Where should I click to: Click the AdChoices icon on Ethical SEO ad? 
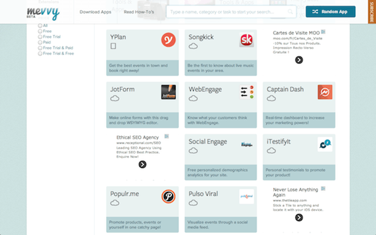coord(167,136)
